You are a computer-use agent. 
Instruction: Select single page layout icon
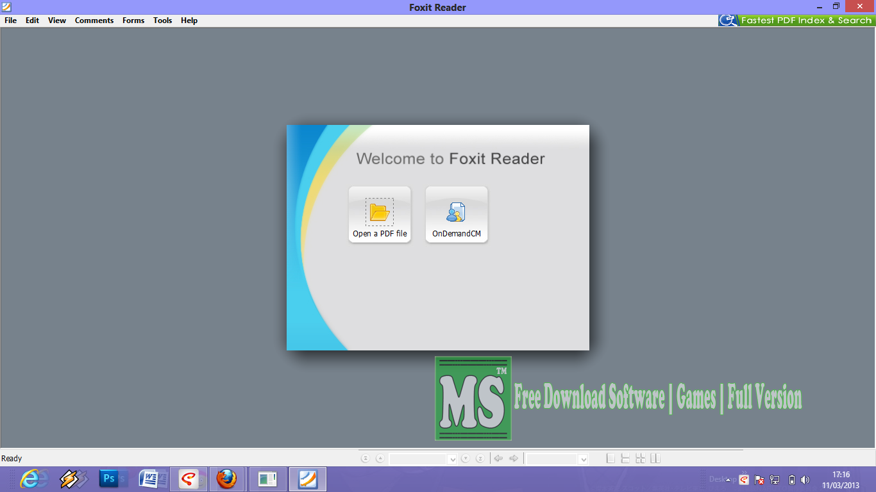pos(611,459)
